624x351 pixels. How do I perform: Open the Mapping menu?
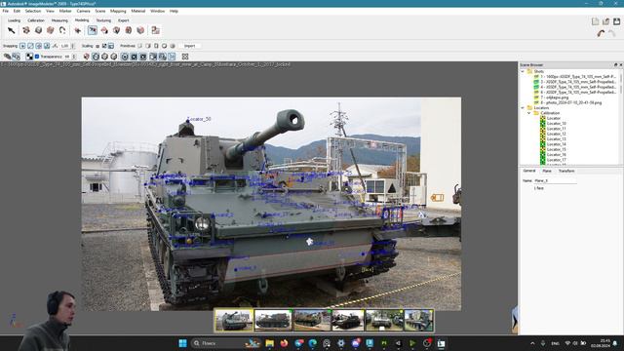click(118, 11)
